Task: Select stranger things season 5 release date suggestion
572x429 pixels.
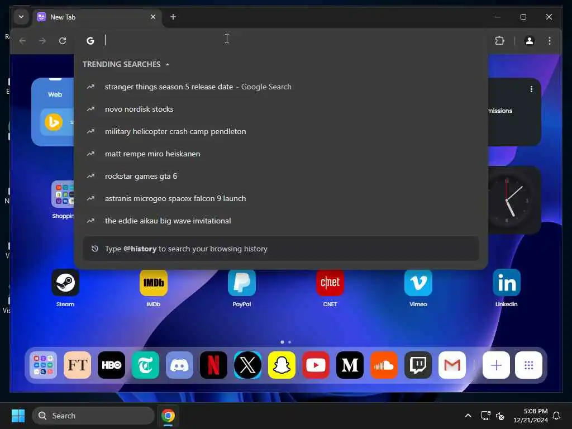Action: pyautogui.click(x=281, y=87)
